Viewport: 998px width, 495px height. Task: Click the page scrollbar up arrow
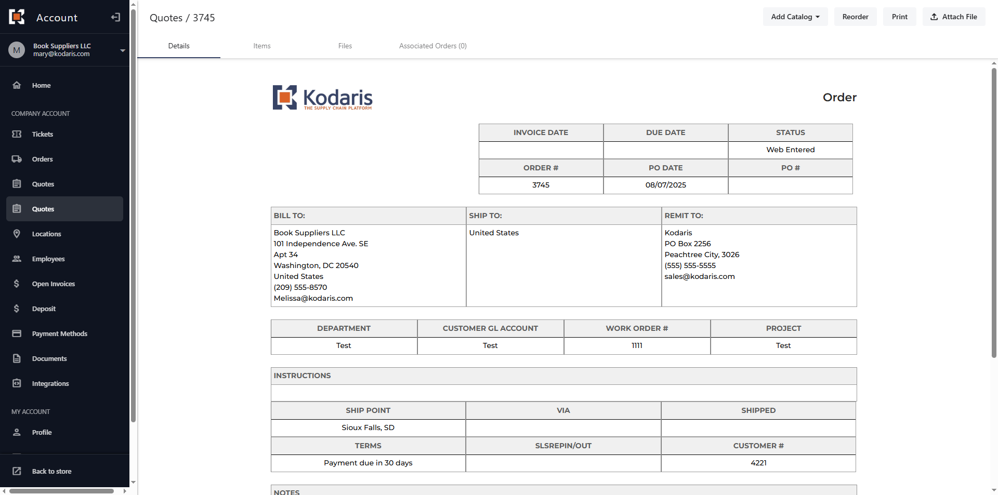[994, 63]
